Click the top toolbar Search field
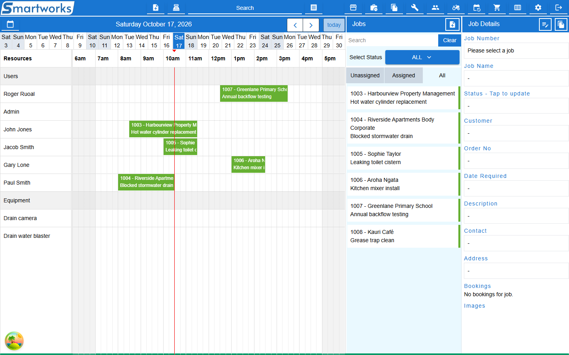The height and width of the screenshot is (355, 569). tap(245, 8)
